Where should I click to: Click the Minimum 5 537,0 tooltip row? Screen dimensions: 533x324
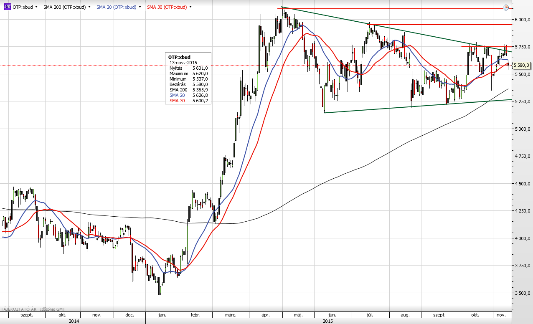point(188,79)
